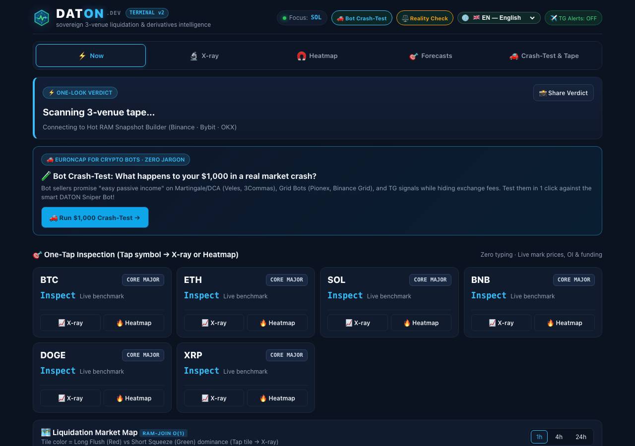
Task: Select the 4h timeframe
Action: (x=559, y=437)
